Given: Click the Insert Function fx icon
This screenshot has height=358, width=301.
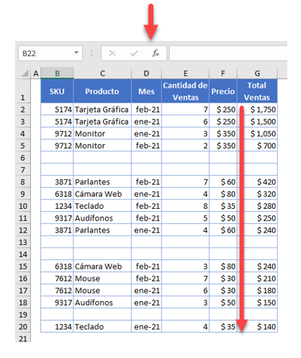Looking at the screenshot, I should point(156,53).
